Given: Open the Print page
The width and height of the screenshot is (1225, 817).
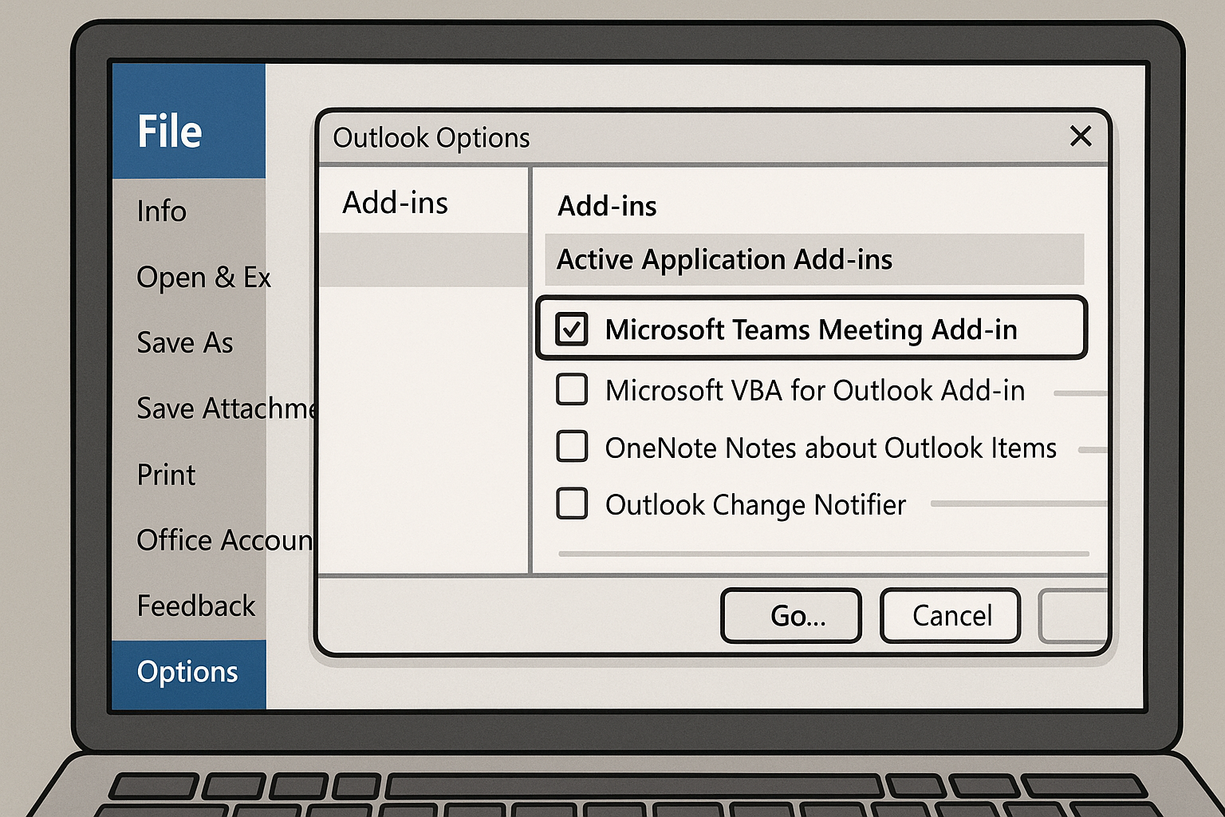Looking at the screenshot, I should (x=166, y=475).
